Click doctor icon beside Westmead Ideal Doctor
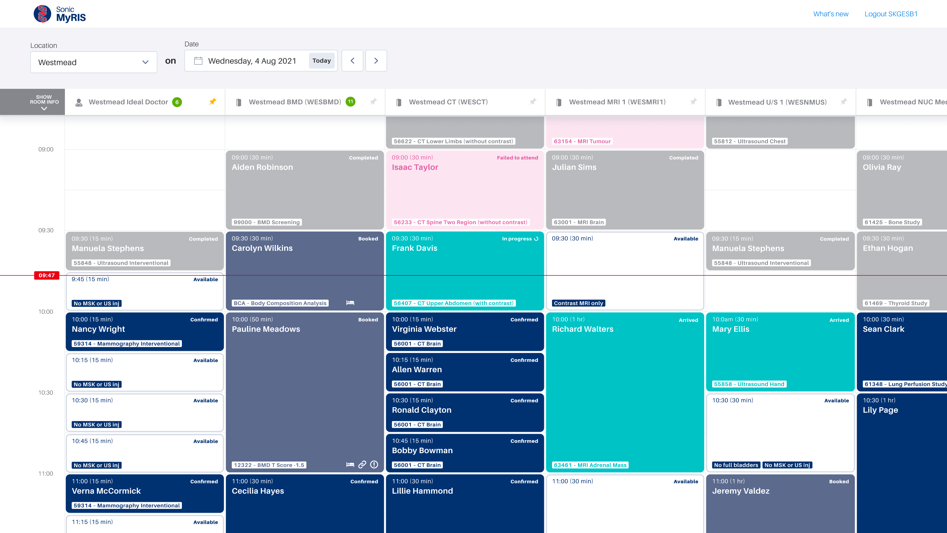 click(x=79, y=102)
